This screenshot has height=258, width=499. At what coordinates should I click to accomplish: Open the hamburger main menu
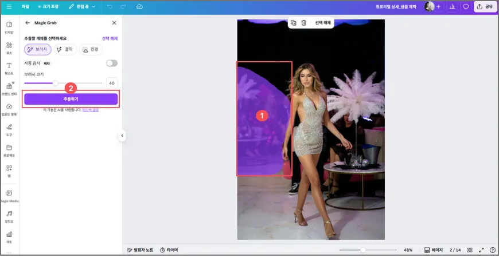tap(9, 7)
